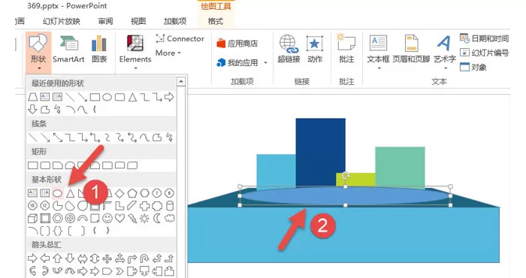Screen dimensions: 526x278
Task: Click the rotation handle above the ellipse
Action: (346, 176)
